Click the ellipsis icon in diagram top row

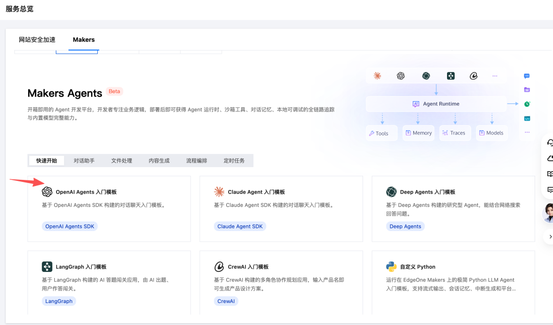pos(495,76)
